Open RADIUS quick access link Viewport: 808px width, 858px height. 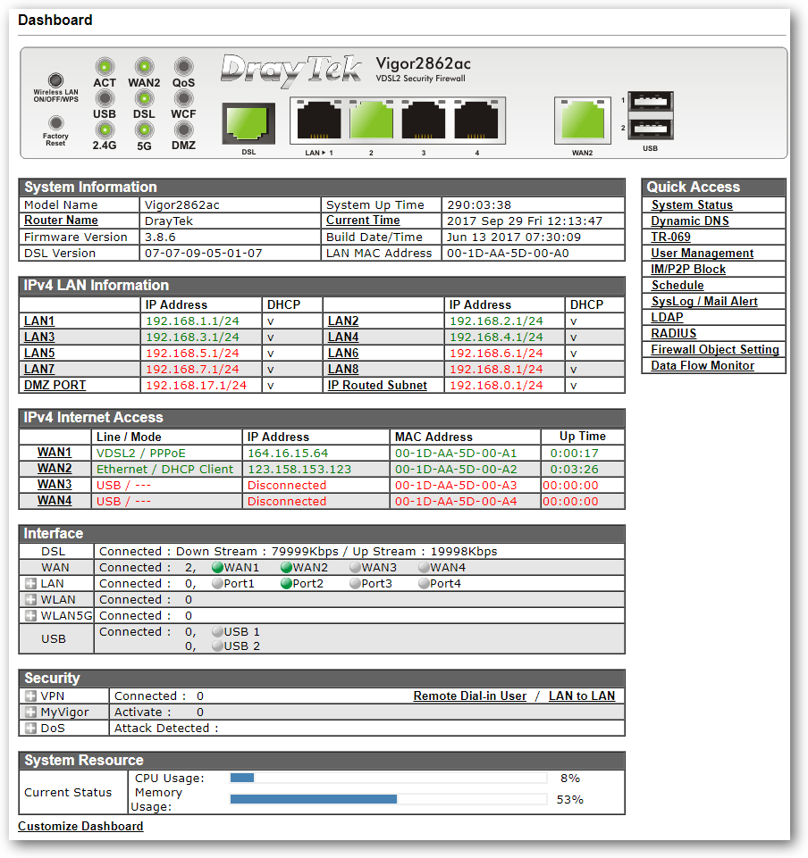pos(673,333)
